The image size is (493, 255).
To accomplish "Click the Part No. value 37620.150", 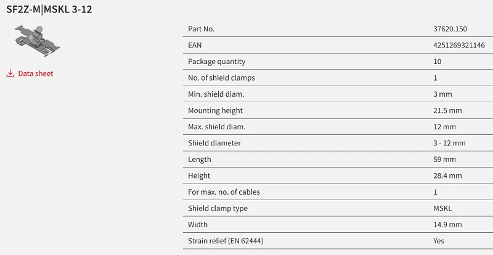I will [x=450, y=29].
